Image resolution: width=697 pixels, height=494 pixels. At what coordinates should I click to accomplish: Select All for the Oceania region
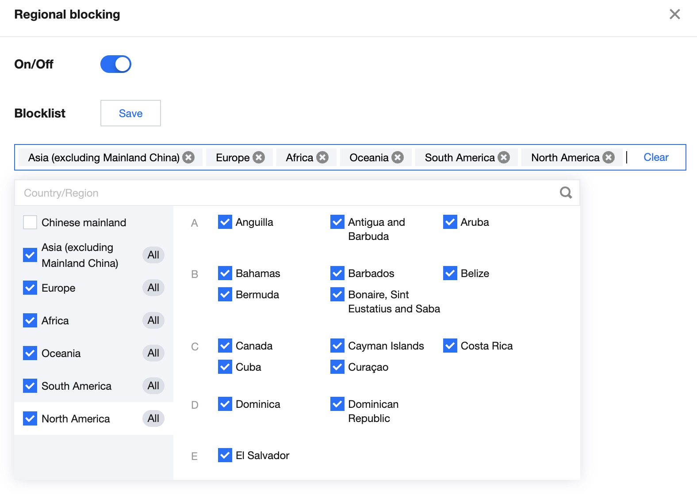pyautogui.click(x=153, y=353)
